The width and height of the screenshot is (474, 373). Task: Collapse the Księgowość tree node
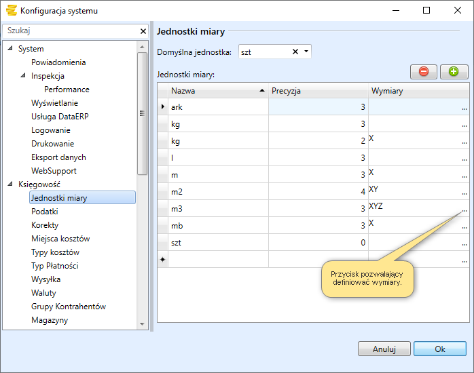click(10, 184)
